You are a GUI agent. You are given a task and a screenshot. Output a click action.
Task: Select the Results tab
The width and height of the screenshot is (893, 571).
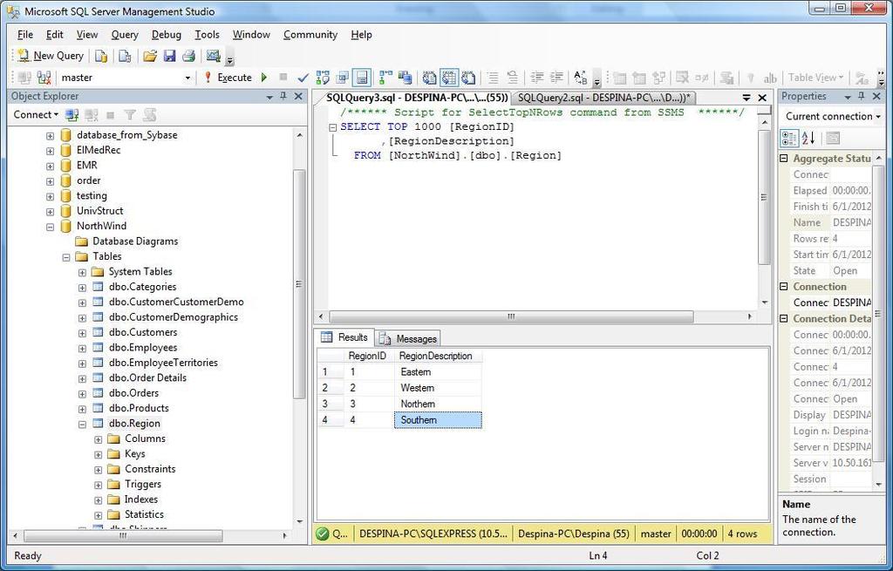[344, 337]
